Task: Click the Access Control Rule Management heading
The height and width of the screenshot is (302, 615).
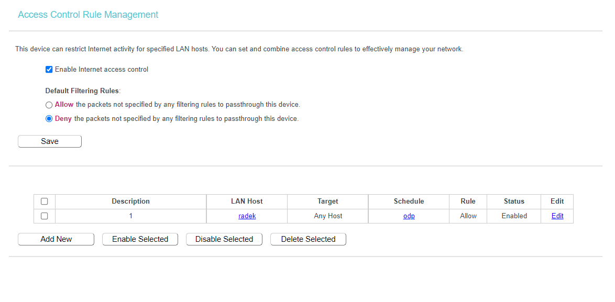Action: coord(88,15)
